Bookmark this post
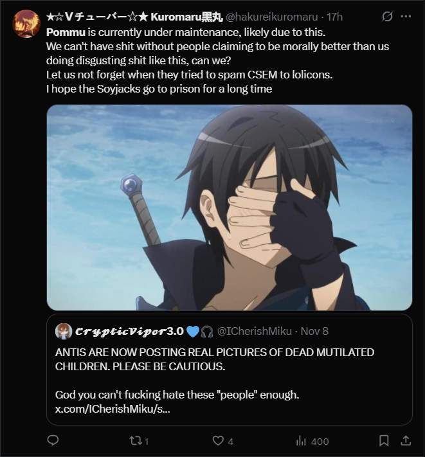 384,440
